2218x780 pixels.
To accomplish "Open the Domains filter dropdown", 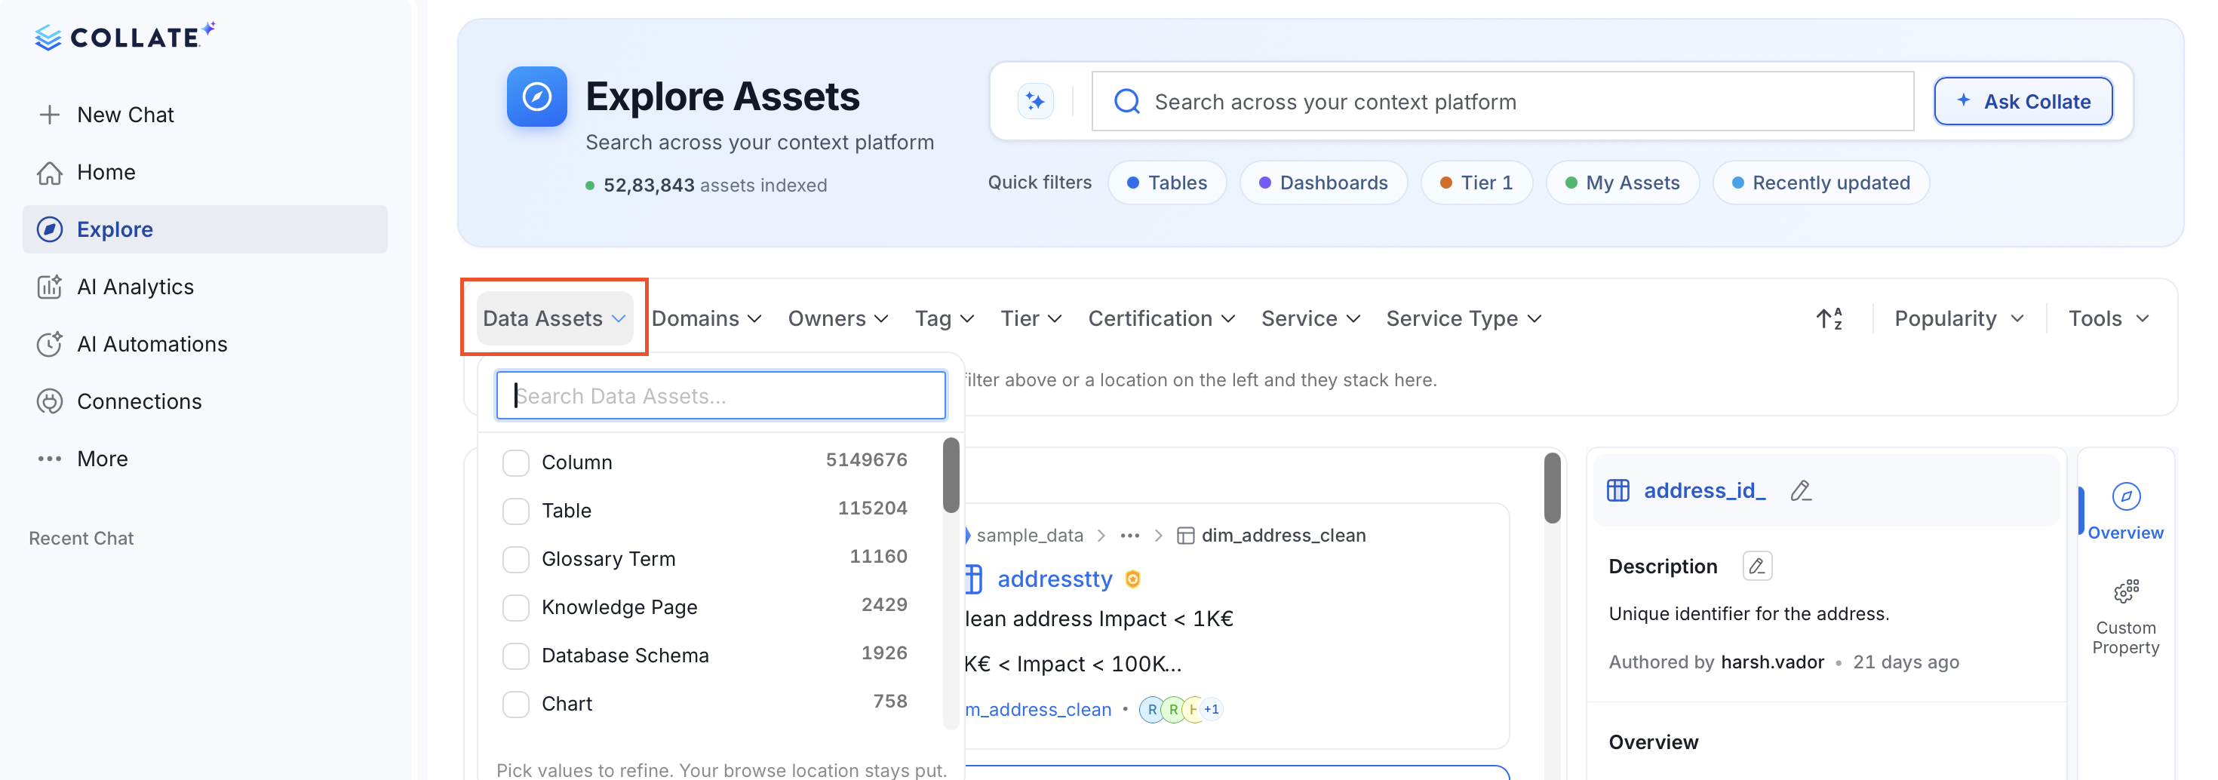I will (706, 318).
